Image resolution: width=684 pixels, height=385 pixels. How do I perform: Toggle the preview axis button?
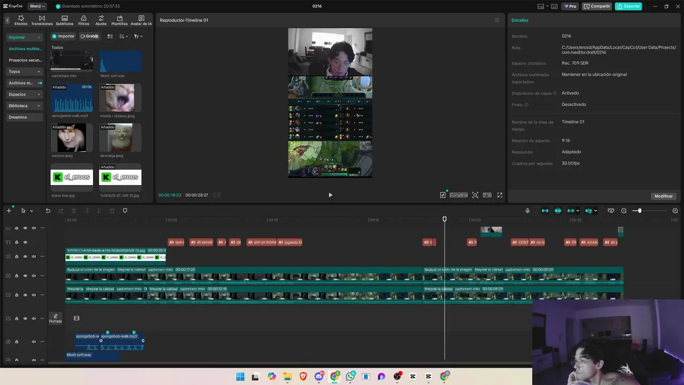[x=588, y=211]
